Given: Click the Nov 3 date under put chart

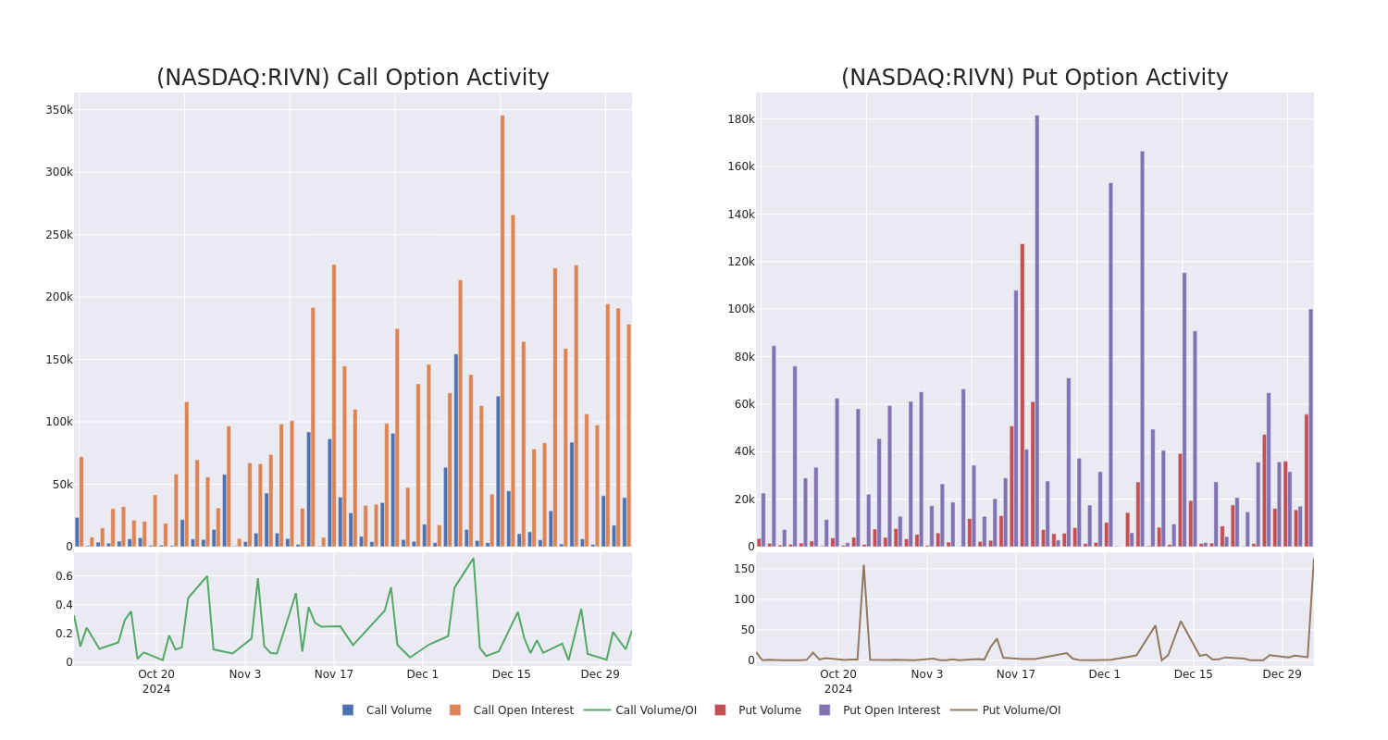Looking at the screenshot, I should [927, 674].
